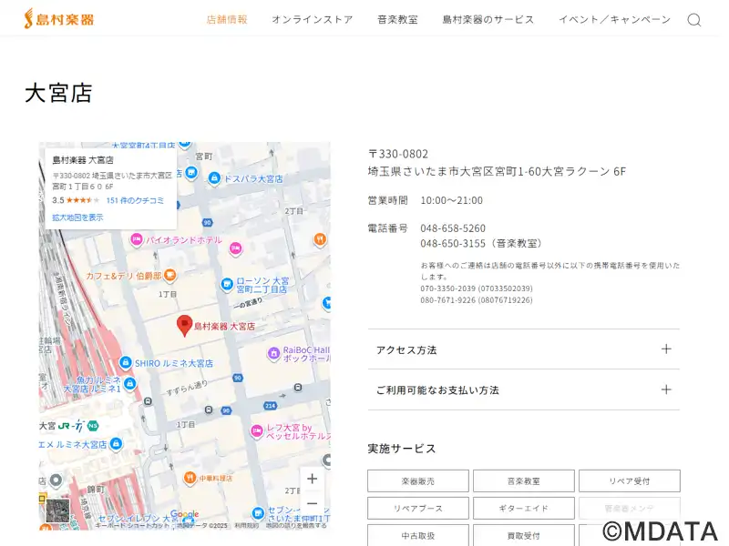729x546 pixels.
Task: Expand the アクセス方法 section
Action: 523,349
